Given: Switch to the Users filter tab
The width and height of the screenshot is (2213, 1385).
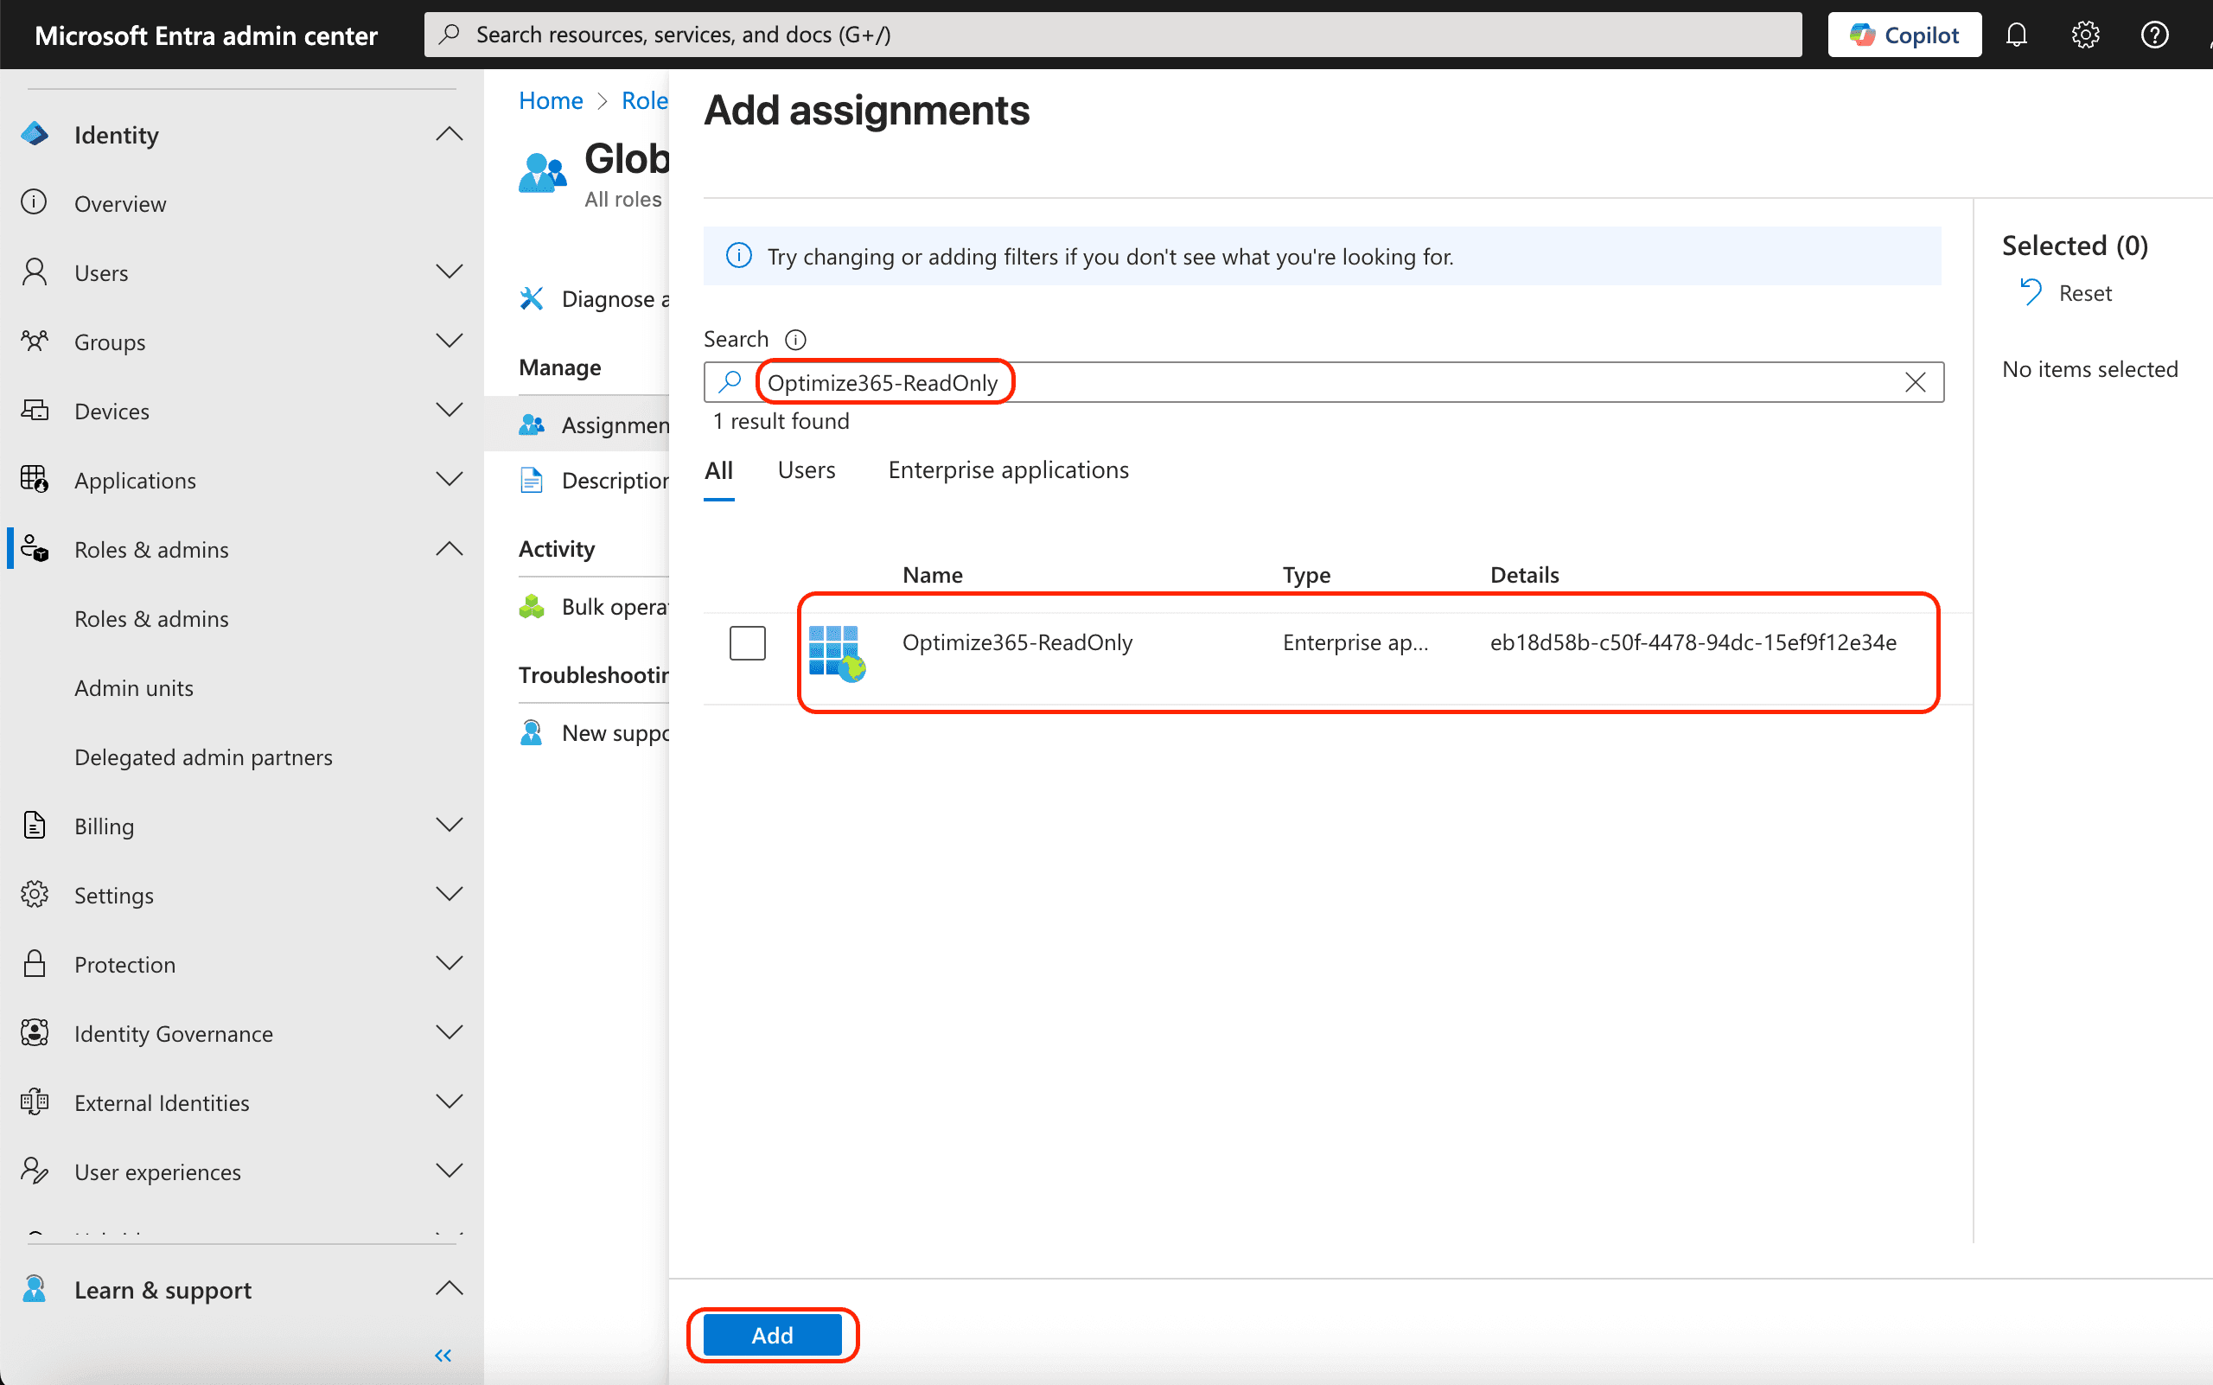Looking at the screenshot, I should tap(806, 470).
